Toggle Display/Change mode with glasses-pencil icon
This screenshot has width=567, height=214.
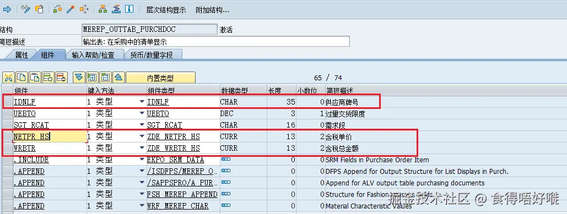tap(26, 9)
